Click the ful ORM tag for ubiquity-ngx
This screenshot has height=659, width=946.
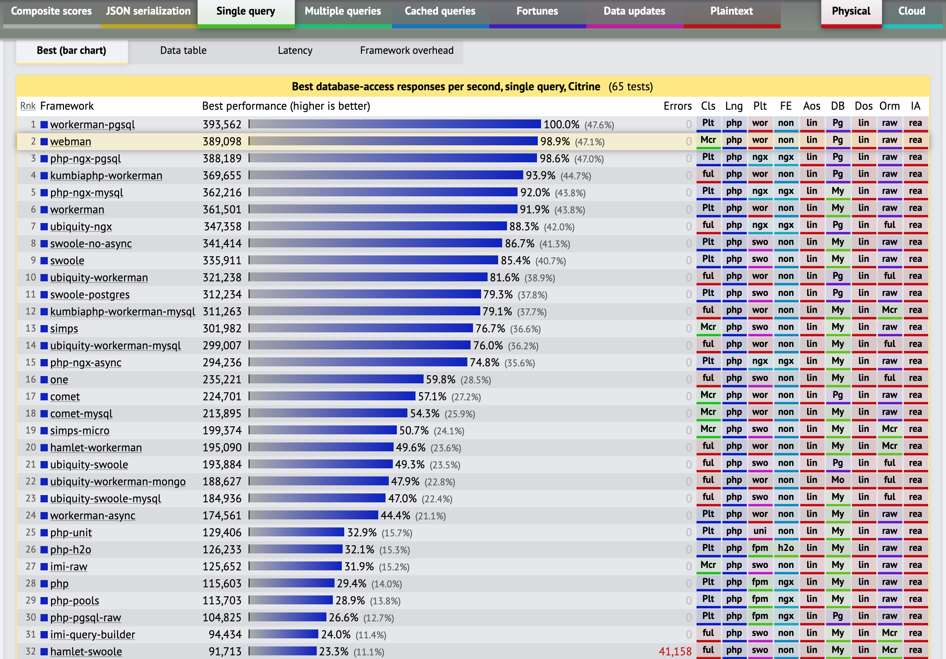click(889, 225)
